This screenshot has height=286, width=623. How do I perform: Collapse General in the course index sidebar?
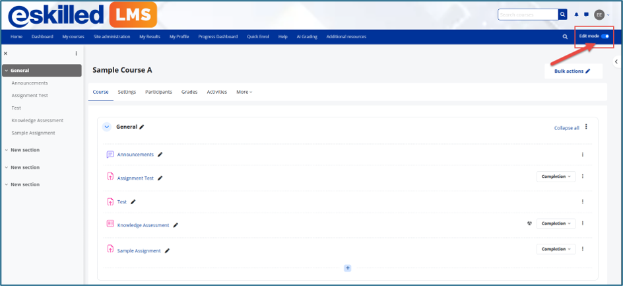(7, 71)
